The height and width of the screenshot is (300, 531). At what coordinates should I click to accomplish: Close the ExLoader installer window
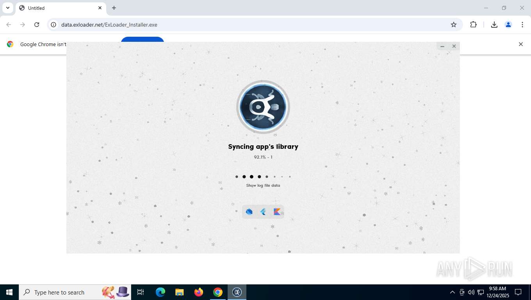[x=454, y=46]
